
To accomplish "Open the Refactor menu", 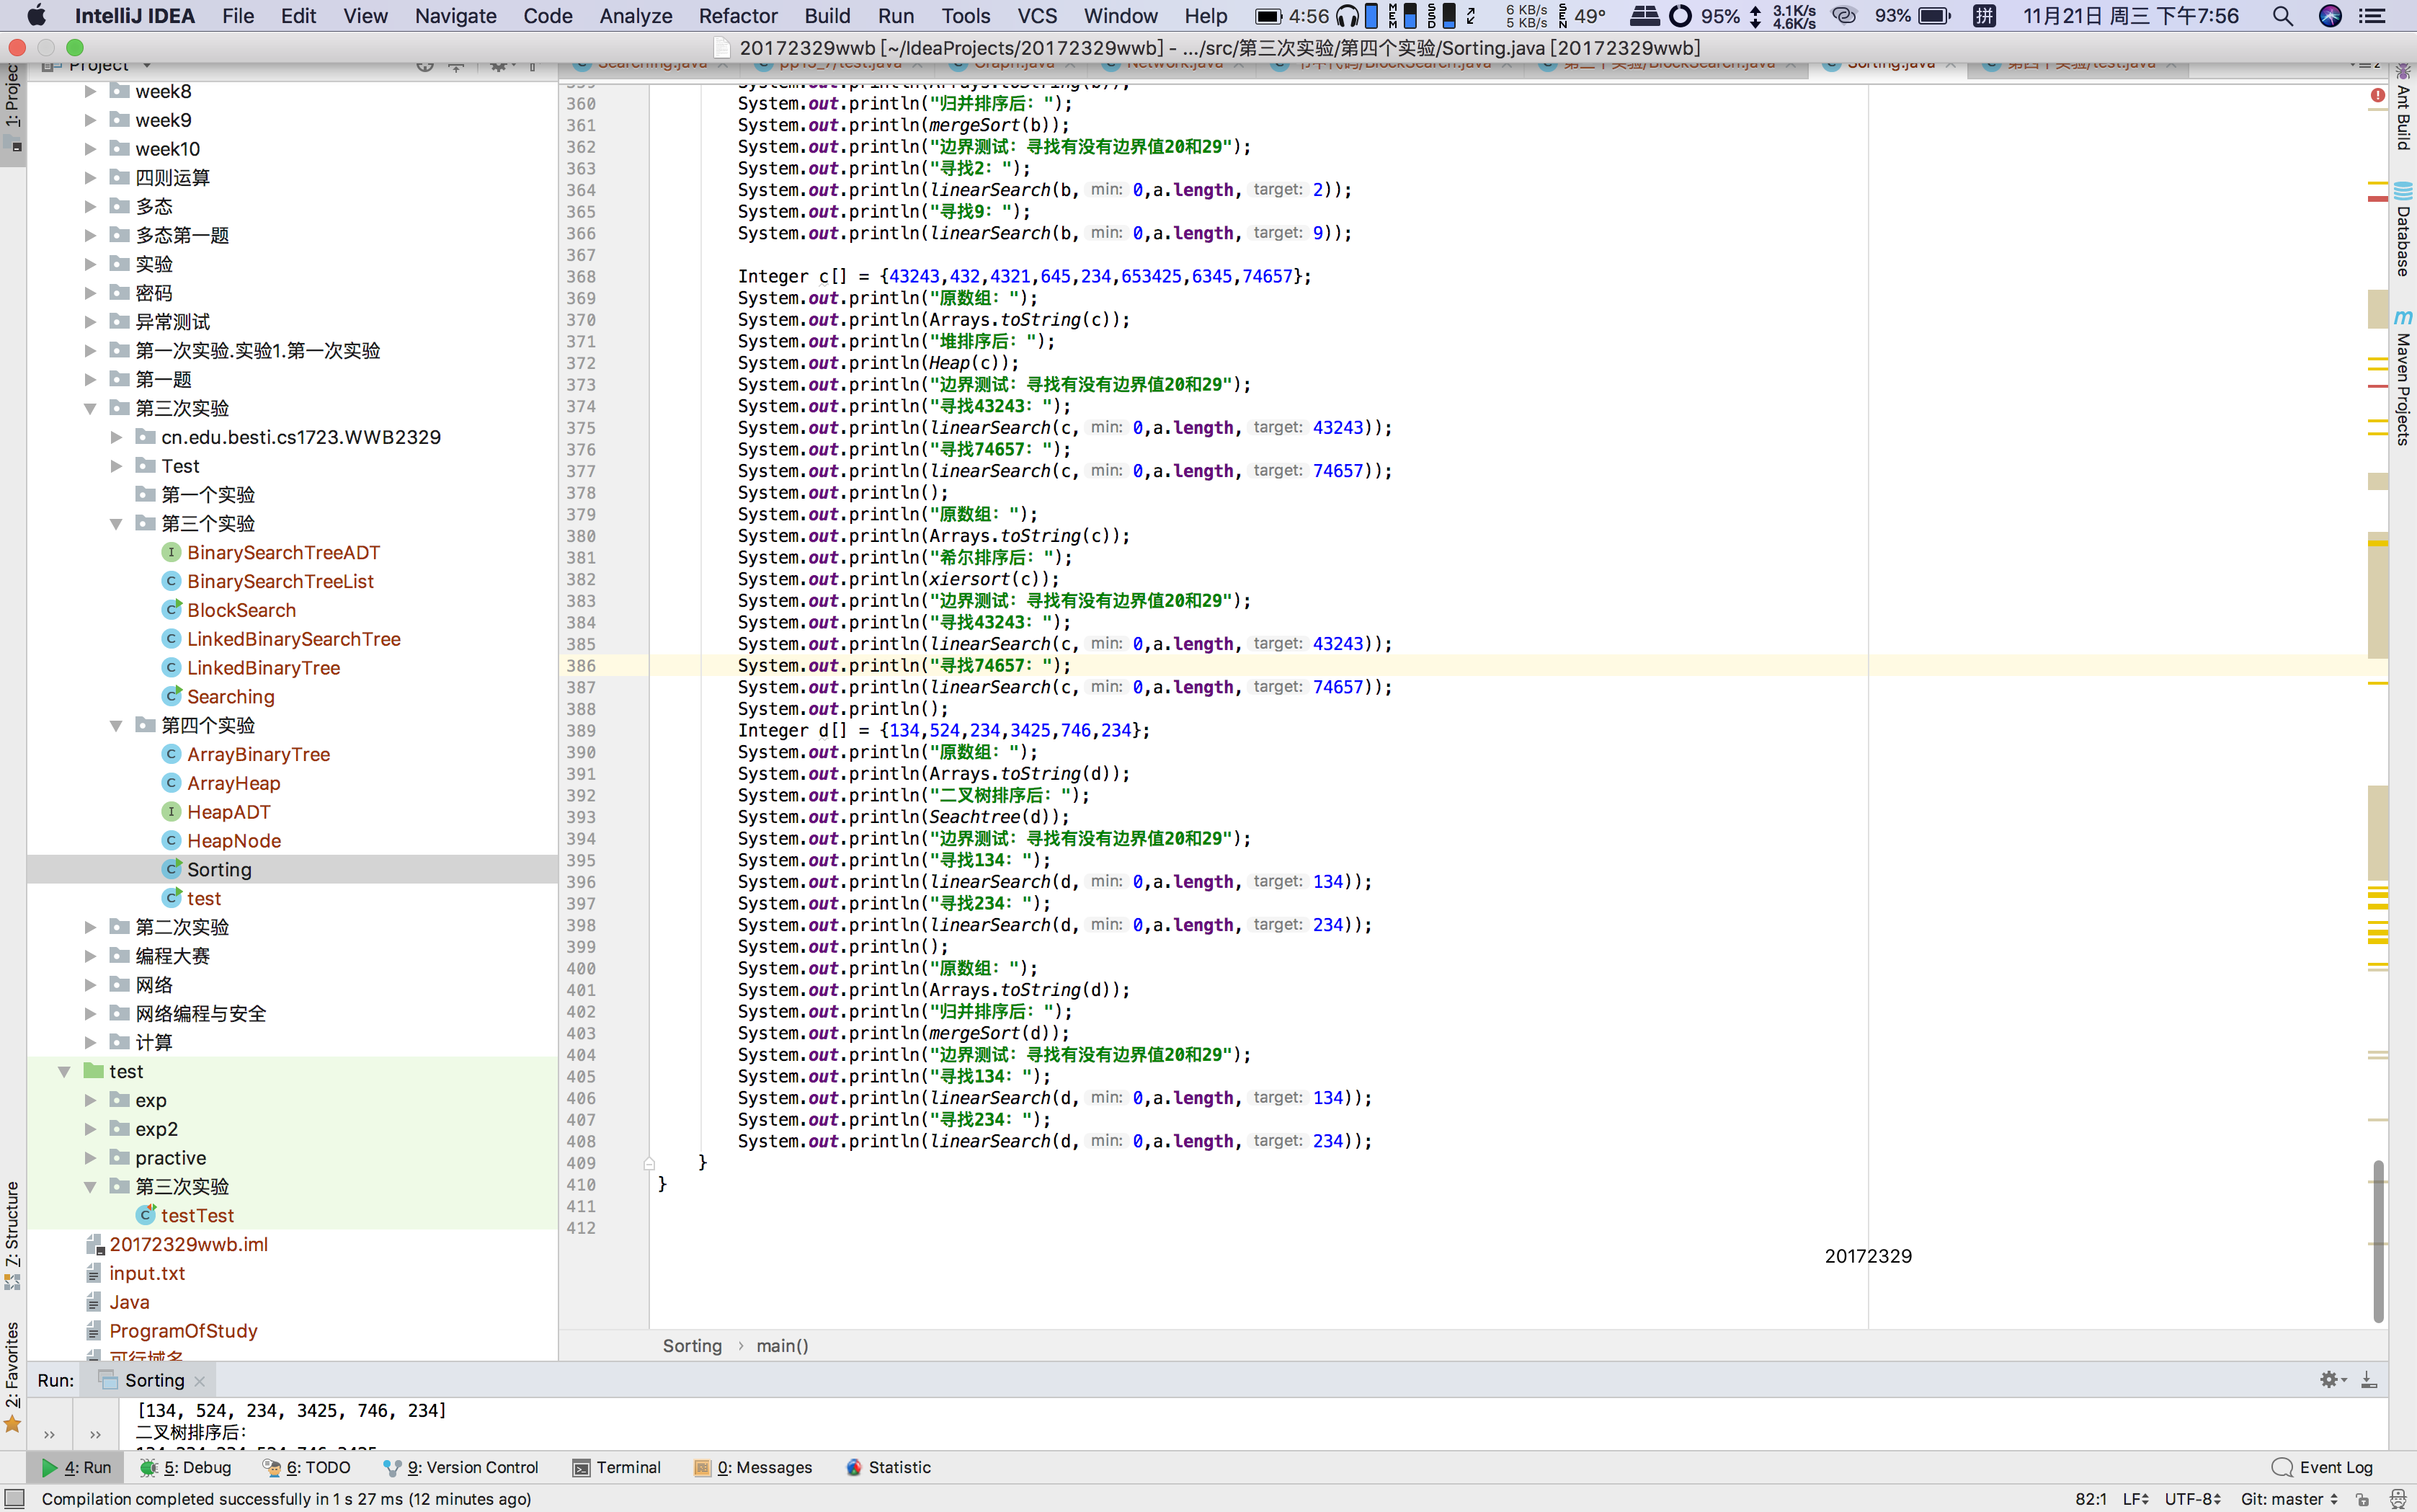I will point(738,16).
